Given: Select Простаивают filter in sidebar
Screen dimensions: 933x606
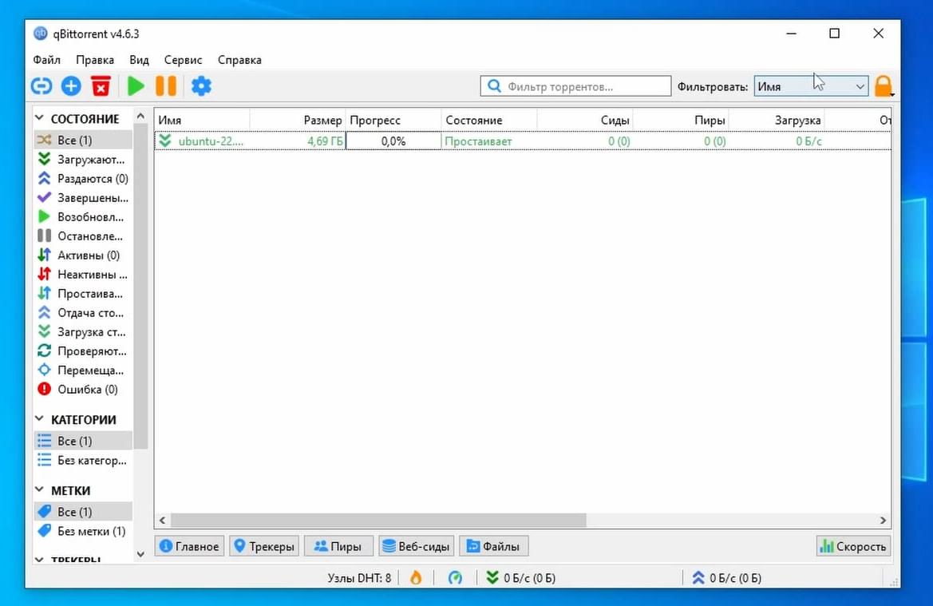Looking at the screenshot, I should pyautogui.click(x=83, y=294).
